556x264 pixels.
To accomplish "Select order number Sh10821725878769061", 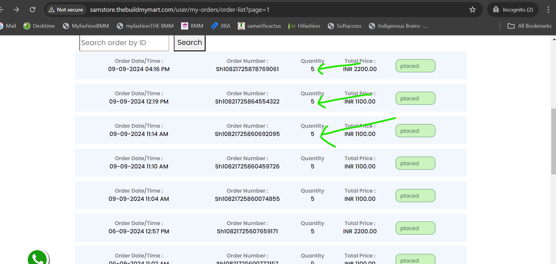I will tap(247, 69).
